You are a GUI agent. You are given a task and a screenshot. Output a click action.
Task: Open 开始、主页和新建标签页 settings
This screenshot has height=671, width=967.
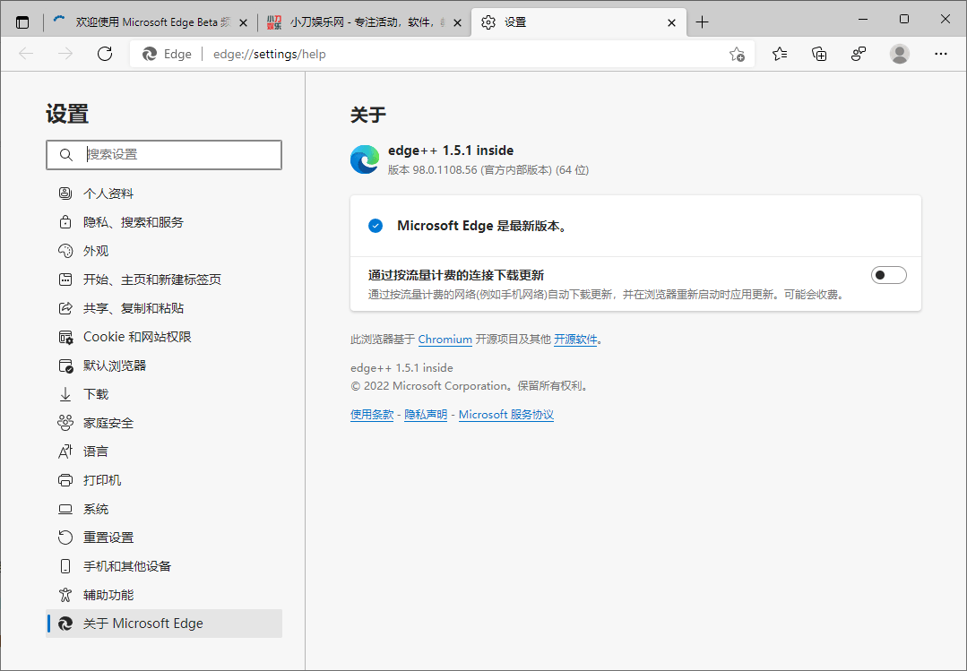tap(164, 280)
